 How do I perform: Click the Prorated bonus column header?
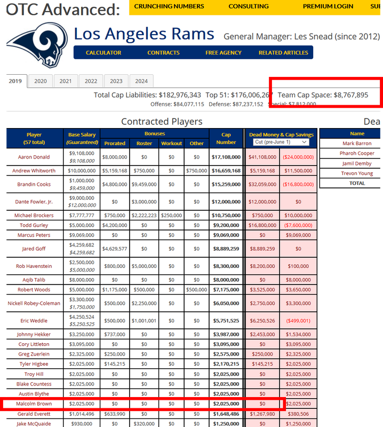pyautogui.click(x=115, y=143)
